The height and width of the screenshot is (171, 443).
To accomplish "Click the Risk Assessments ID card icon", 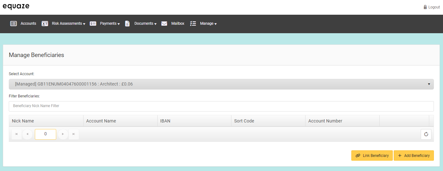I will (45, 23).
